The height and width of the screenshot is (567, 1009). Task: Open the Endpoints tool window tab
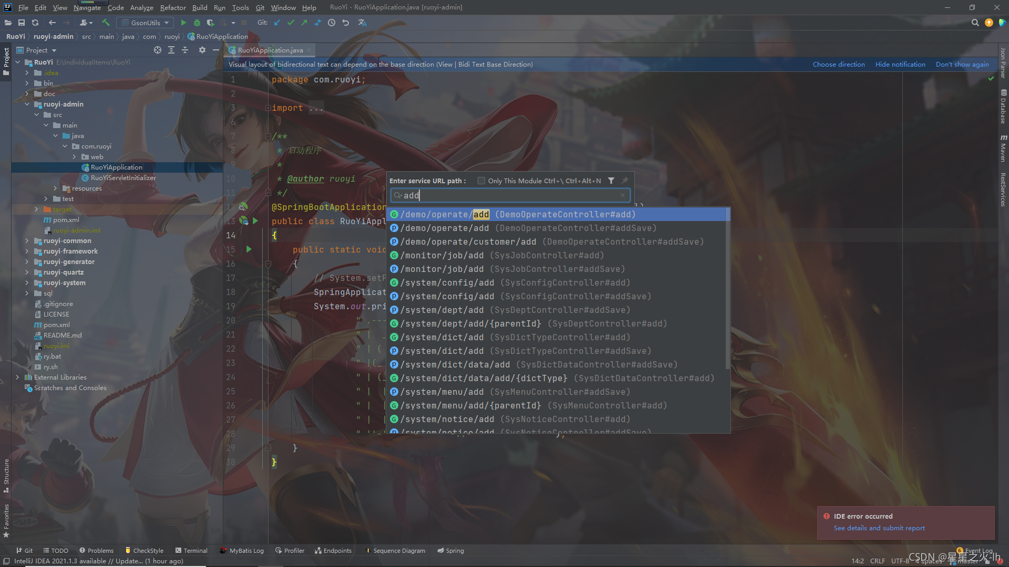pyautogui.click(x=333, y=551)
